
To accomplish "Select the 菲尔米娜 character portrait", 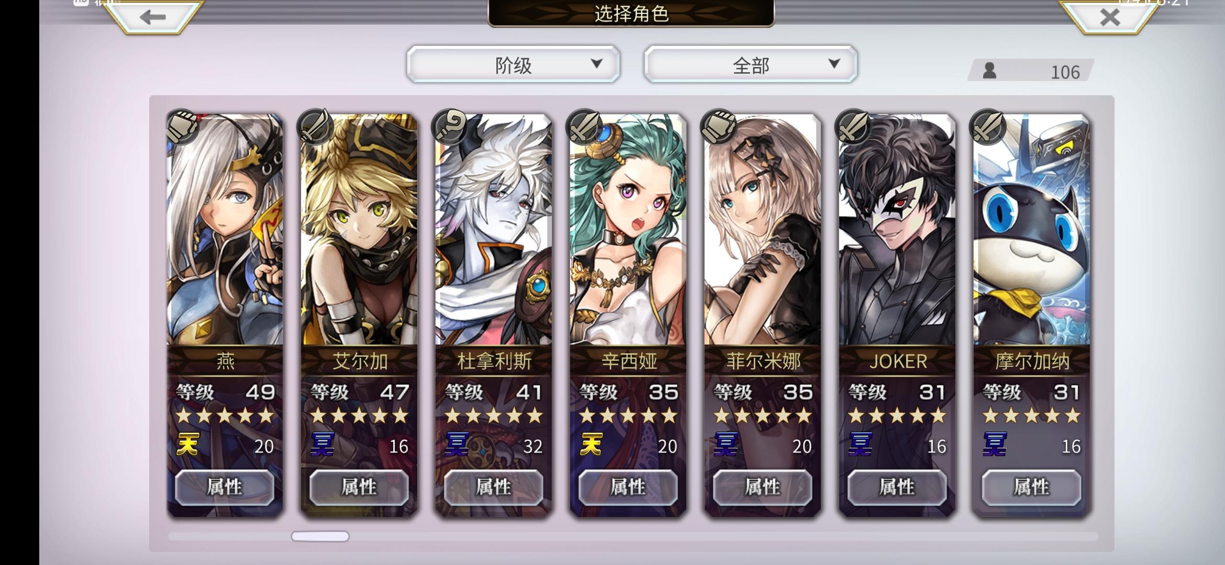I will (x=763, y=229).
